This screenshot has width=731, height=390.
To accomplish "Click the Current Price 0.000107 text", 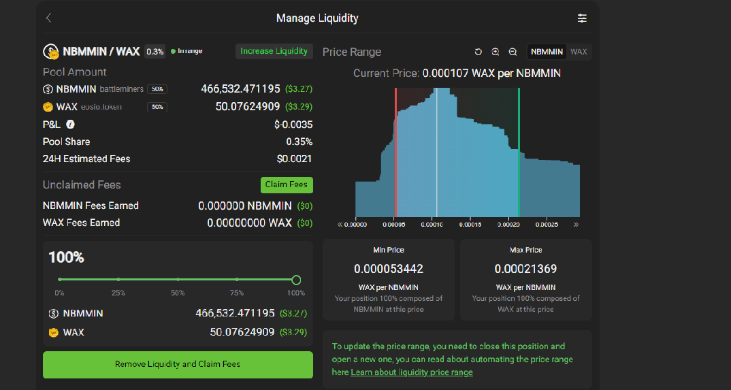I will pyautogui.click(x=457, y=73).
